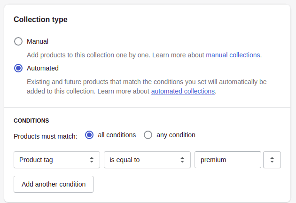Expand the Product tag dropdown
296x203 pixels.
[x=56, y=160]
